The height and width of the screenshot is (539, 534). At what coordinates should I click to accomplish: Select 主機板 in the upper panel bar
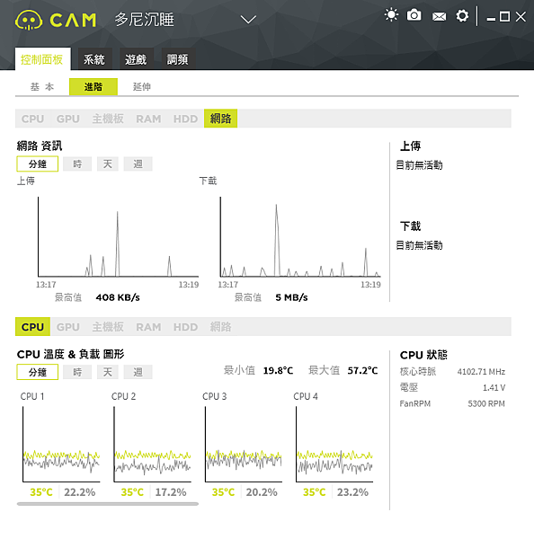(108, 119)
